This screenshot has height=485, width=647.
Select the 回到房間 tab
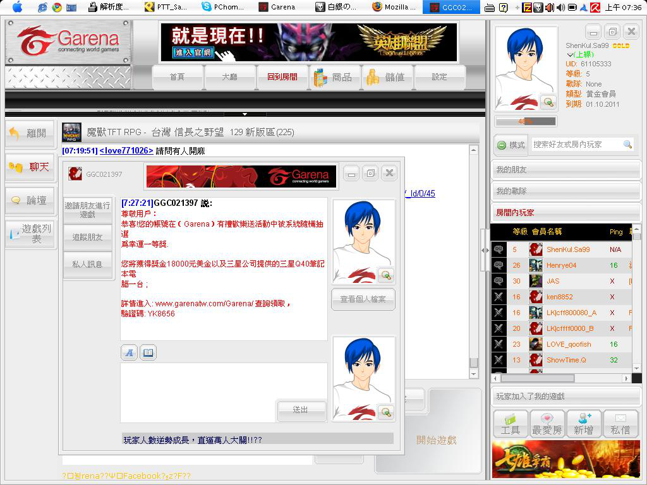point(282,76)
